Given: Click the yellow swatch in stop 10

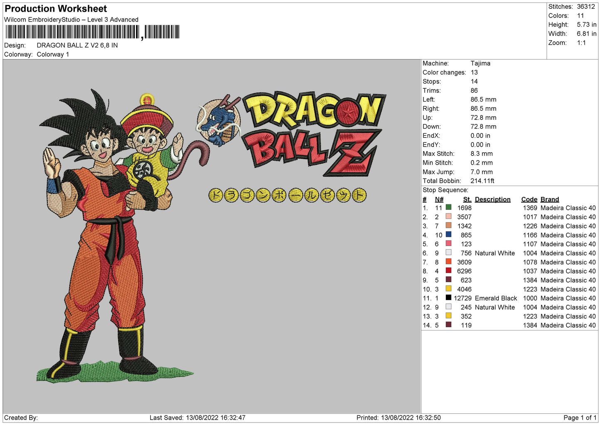Looking at the screenshot, I should point(448,288).
